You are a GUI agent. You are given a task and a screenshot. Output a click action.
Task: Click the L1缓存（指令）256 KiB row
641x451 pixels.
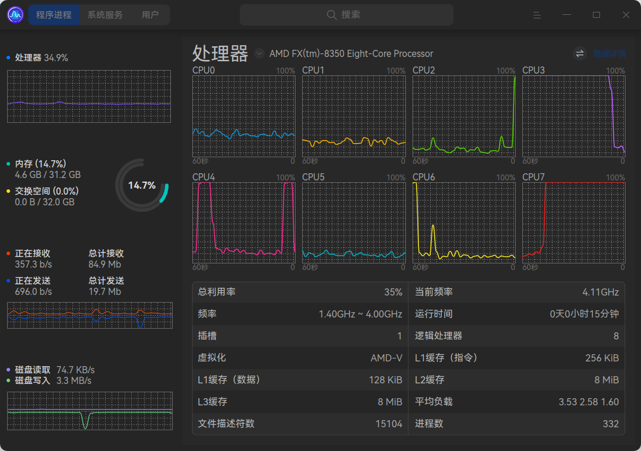[517, 358]
